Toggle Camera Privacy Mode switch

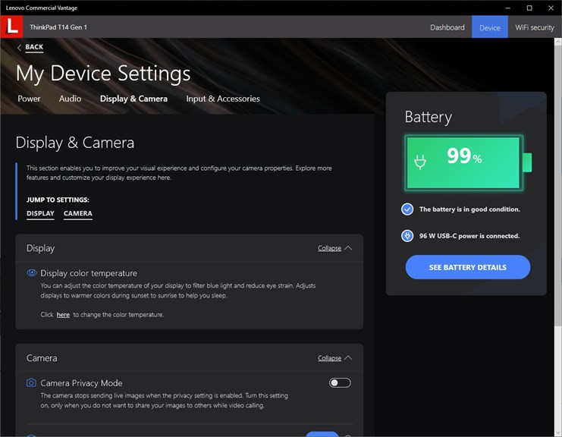click(x=340, y=382)
